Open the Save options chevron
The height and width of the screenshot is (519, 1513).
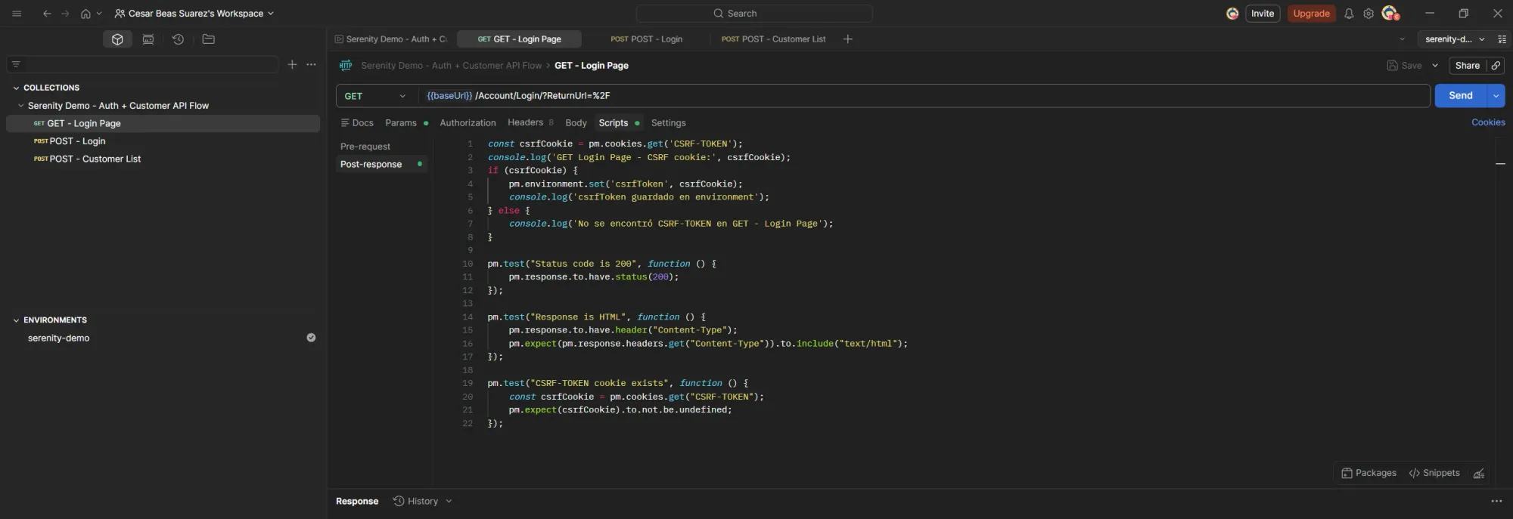pyautogui.click(x=1435, y=66)
